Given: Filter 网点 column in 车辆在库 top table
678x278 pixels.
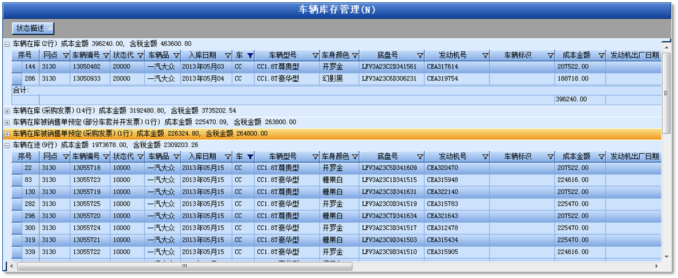Looking at the screenshot, I should (x=66, y=55).
